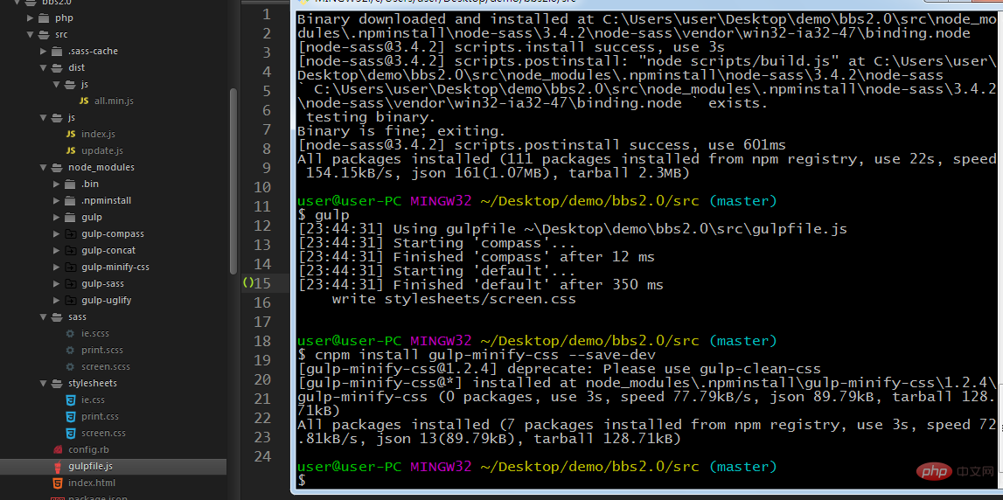Viewport: 1003px width, 500px height.
Task: Select the screen.css CSS icon
Action: click(70, 434)
